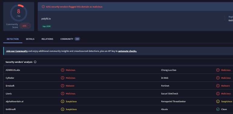The height and width of the screenshot is (114, 233).
Task: Click the suspicious warning icon for alphaMountain.ai
Action: 63,101
